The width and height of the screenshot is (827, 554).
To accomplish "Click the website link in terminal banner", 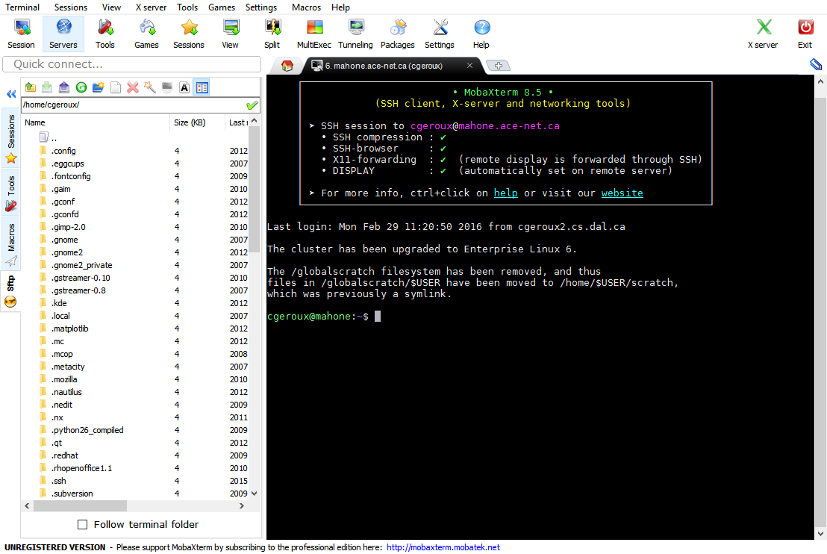I will click(622, 193).
